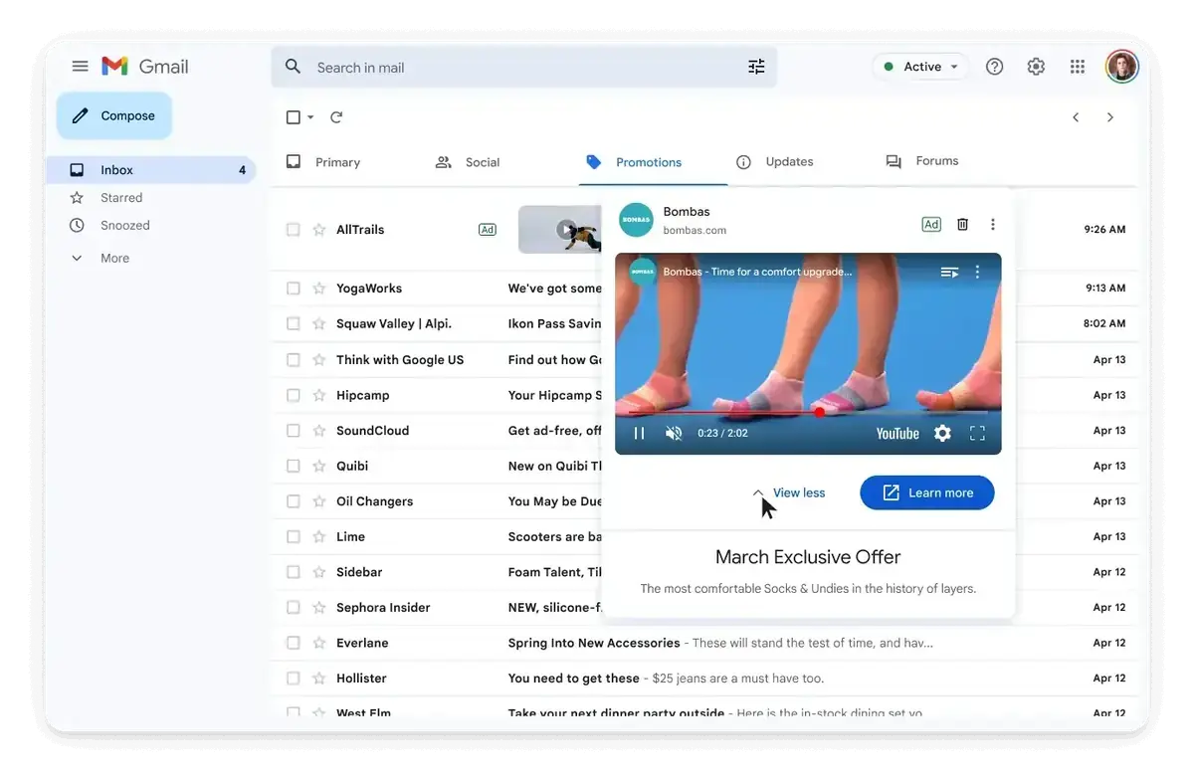Viewport: 1194px width, 780px height.
Task: Switch to the Updates tab
Action: [774, 161]
